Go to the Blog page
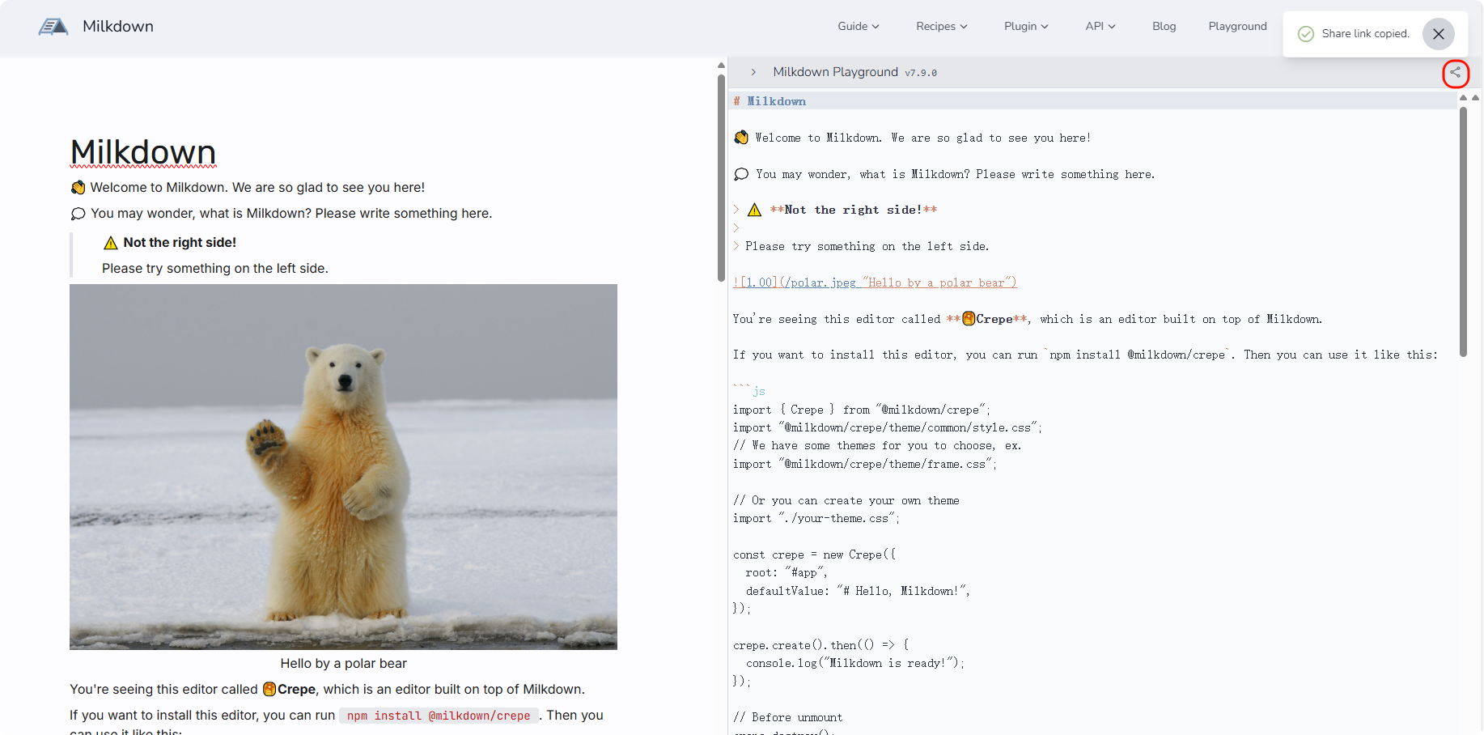Screen dimensions: 1484x735 tap(1164, 26)
